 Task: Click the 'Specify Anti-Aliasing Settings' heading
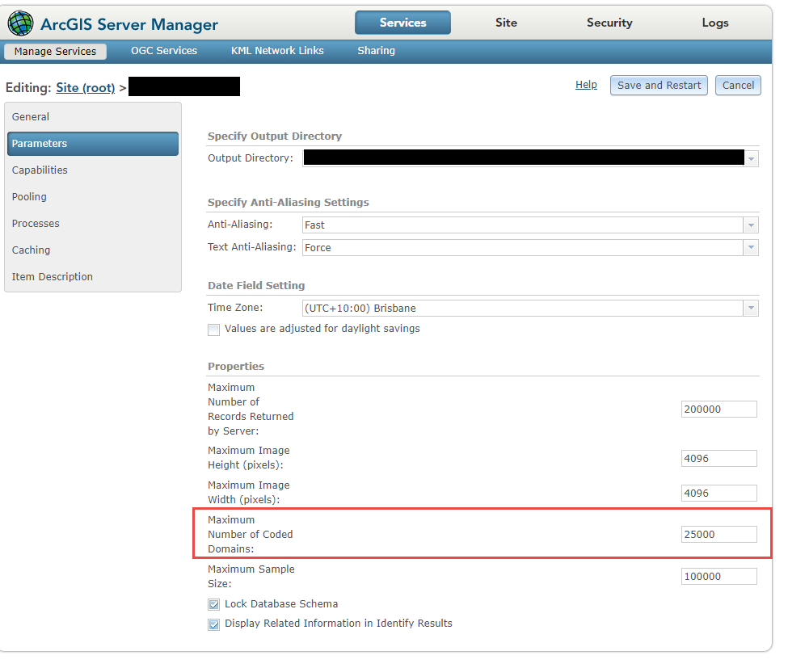289,203
